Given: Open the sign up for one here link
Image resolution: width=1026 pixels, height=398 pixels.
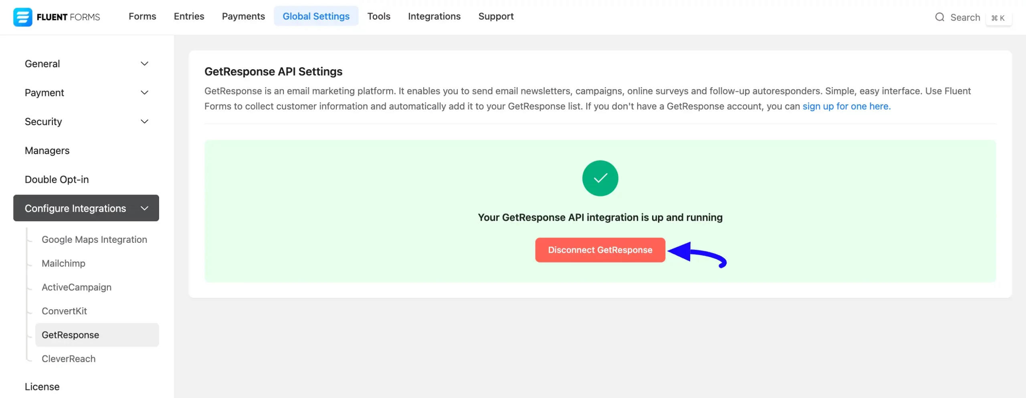Looking at the screenshot, I should (x=846, y=106).
